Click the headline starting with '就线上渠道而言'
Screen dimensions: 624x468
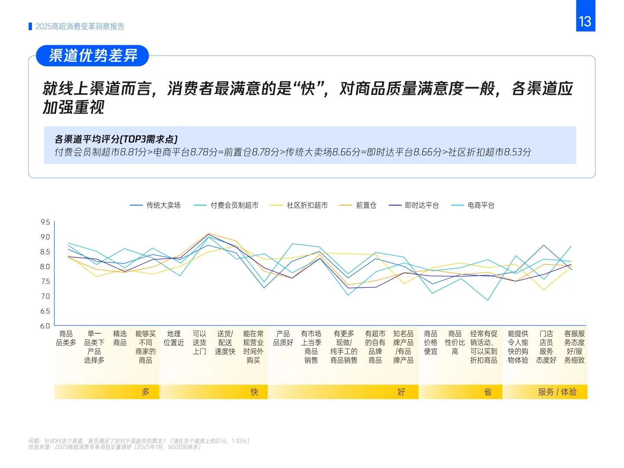pos(307,97)
